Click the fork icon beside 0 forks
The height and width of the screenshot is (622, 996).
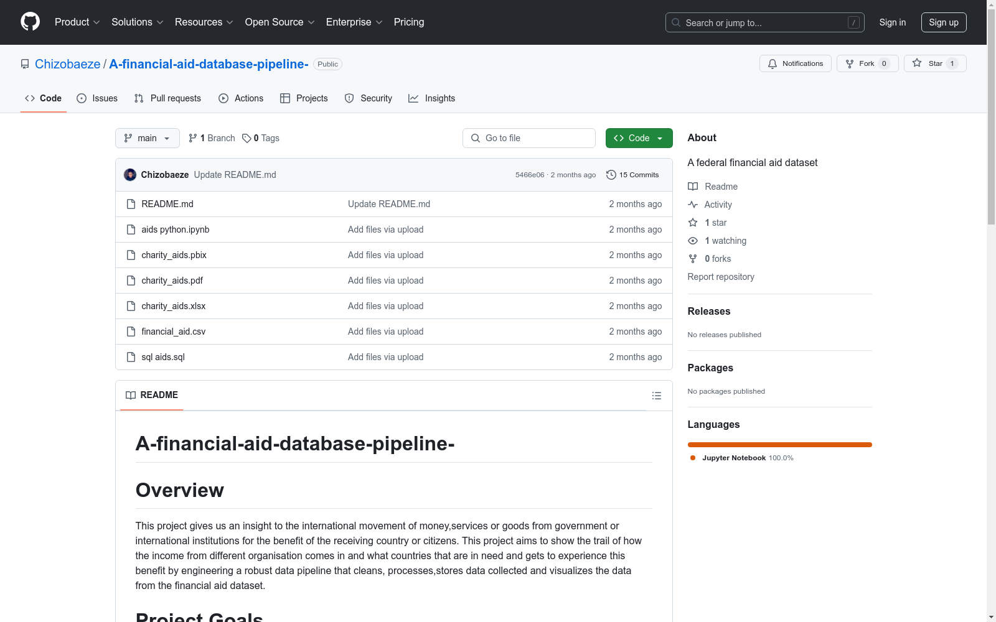(693, 259)
